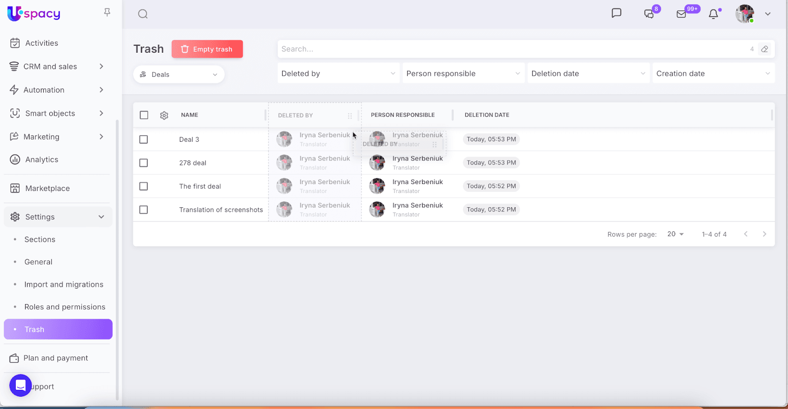This screenshot has width=788, height=409.
Task: Click the search magnifier icon in top bar
Action: (x=143, y=14)
